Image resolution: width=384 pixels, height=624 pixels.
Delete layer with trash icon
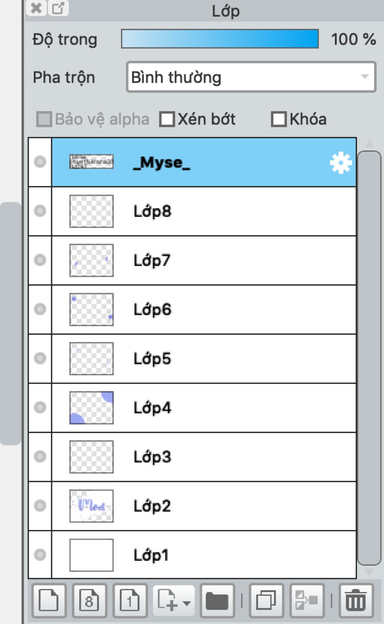tap(355, 601)
